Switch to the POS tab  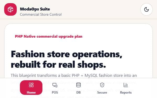55,88
